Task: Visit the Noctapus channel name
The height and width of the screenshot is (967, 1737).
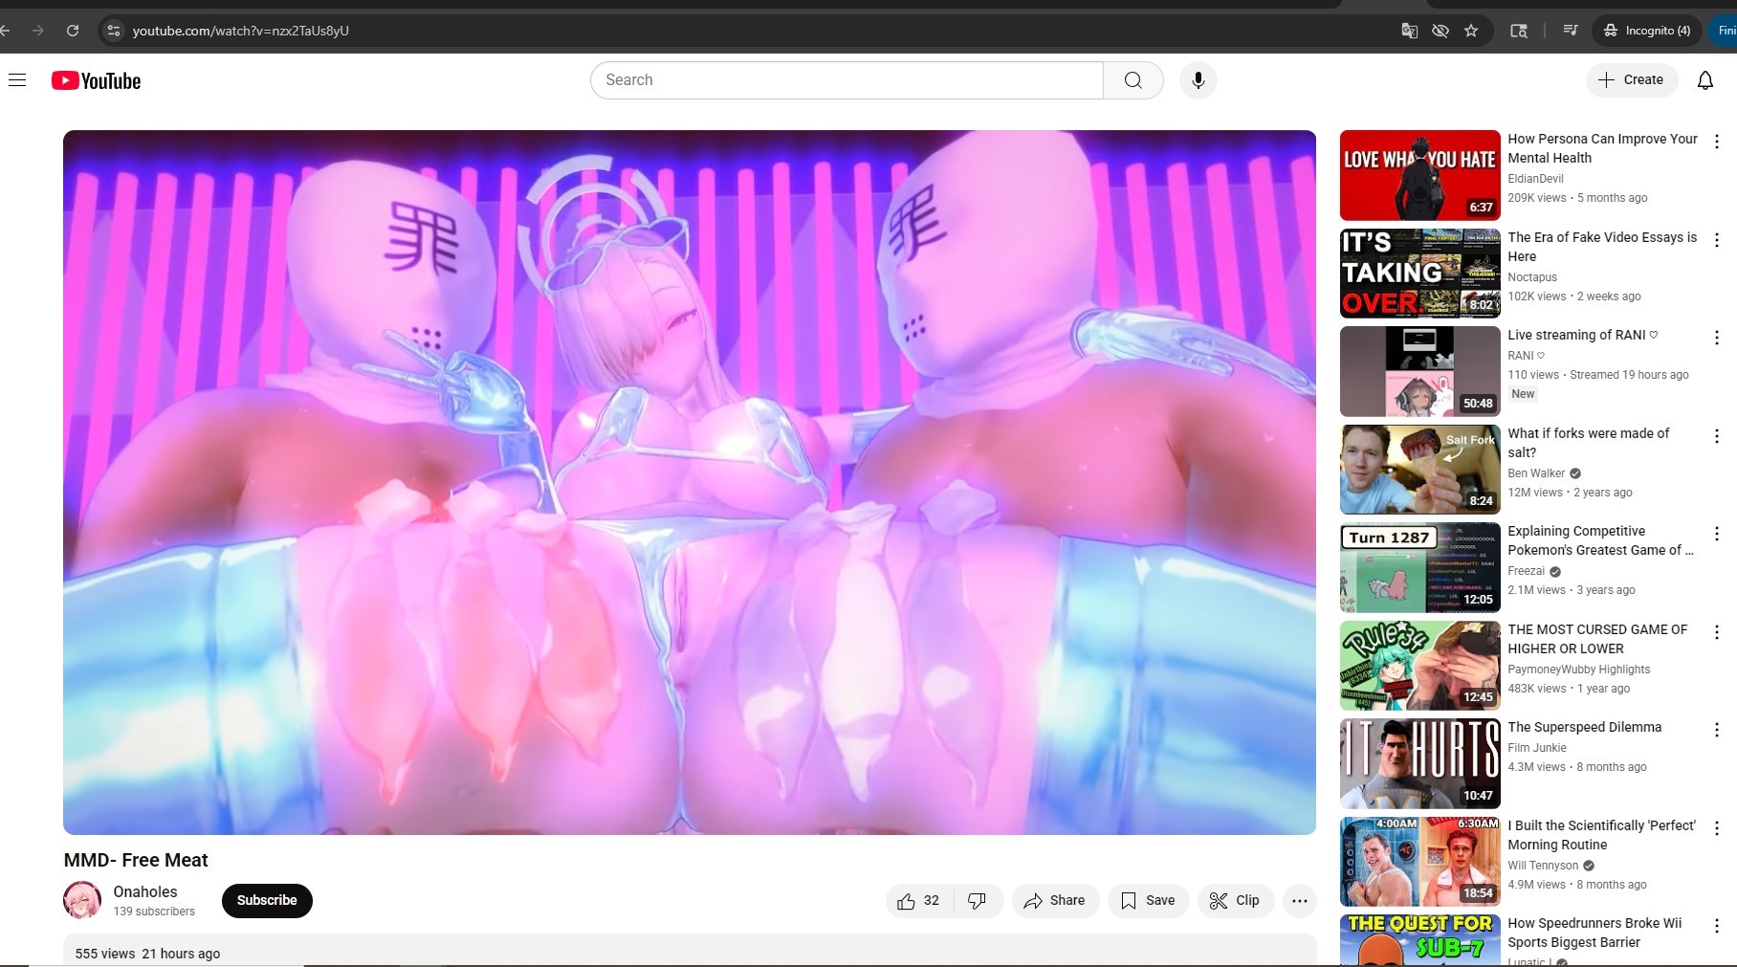Action: coord(1532,277)
